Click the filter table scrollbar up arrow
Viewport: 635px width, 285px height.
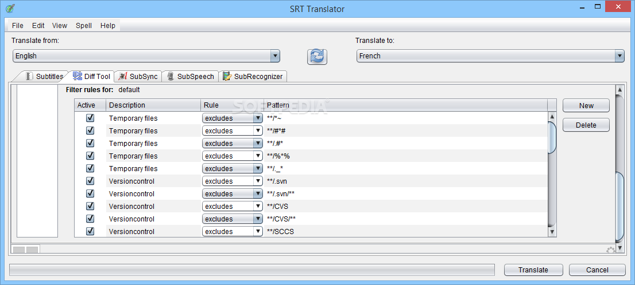coord(552,116)
